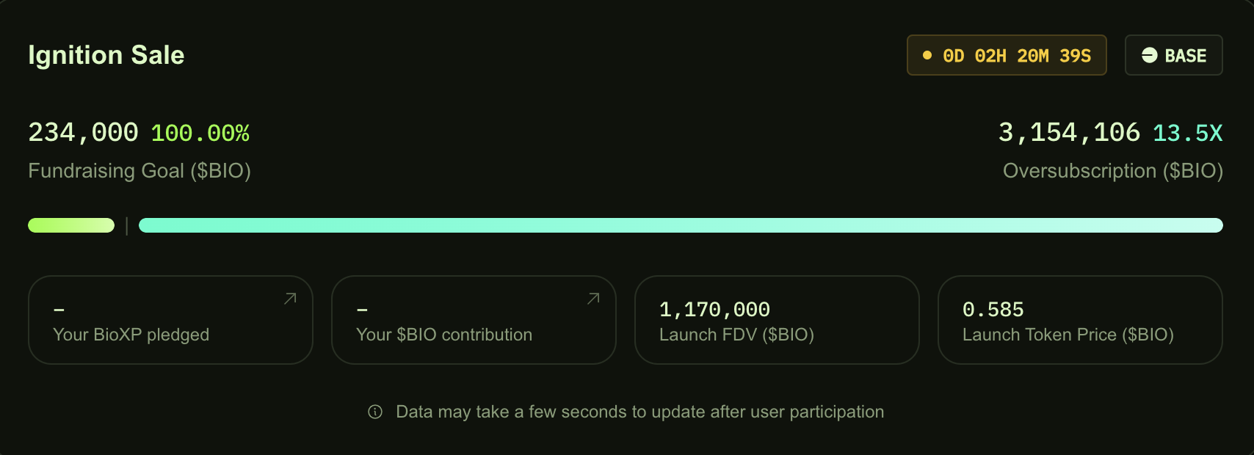Viewport: 1254px width, 455px height.
Task: Click the BASE network icon
Action: [x=1148, y=55]
